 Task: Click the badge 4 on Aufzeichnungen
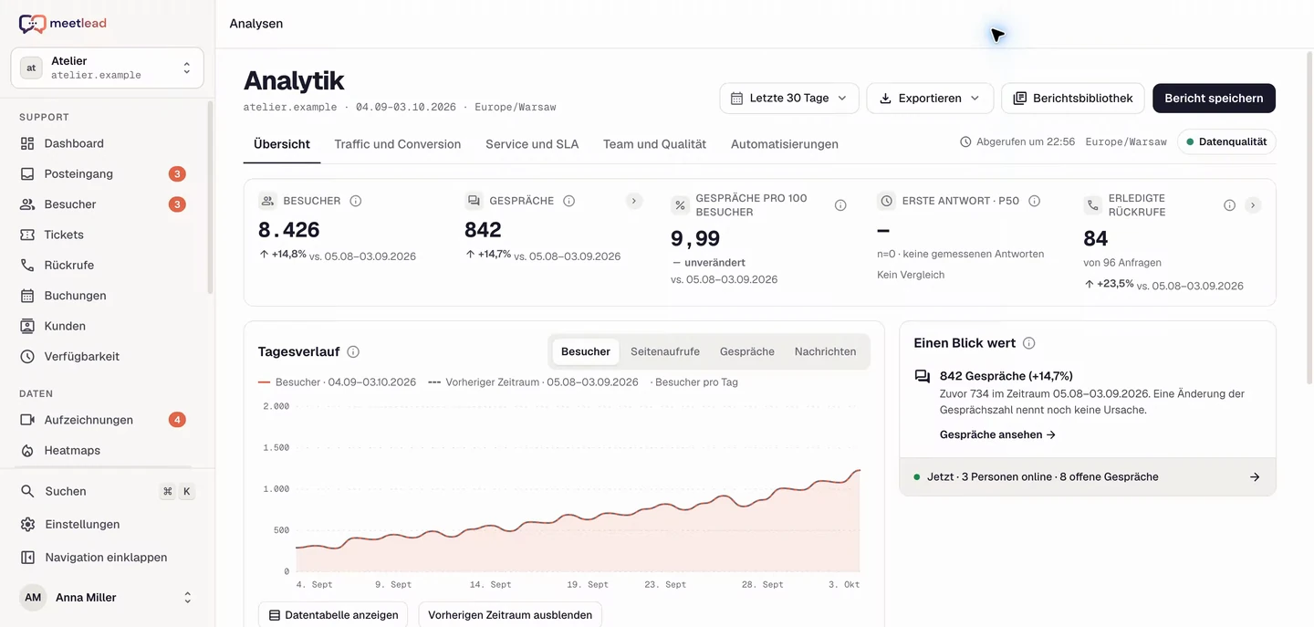(177, 420)
